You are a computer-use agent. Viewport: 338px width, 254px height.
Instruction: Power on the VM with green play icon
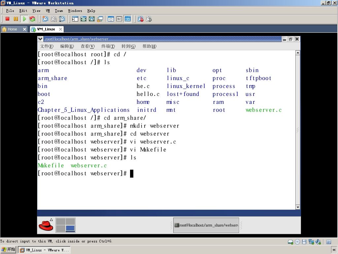tap(24, 19)
